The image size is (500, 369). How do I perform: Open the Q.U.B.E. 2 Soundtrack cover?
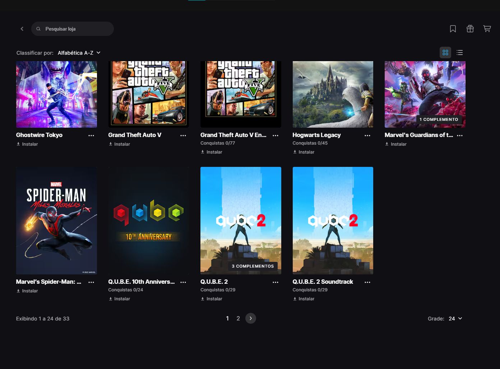333,220
